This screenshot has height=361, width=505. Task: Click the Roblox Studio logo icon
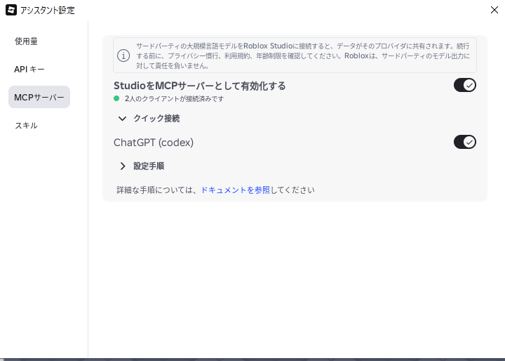pyautogui.click(x=11, y=10)
